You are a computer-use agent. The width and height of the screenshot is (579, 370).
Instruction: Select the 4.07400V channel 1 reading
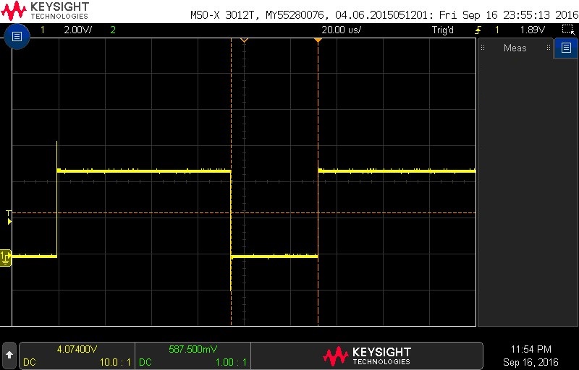(x=77, y=348)
